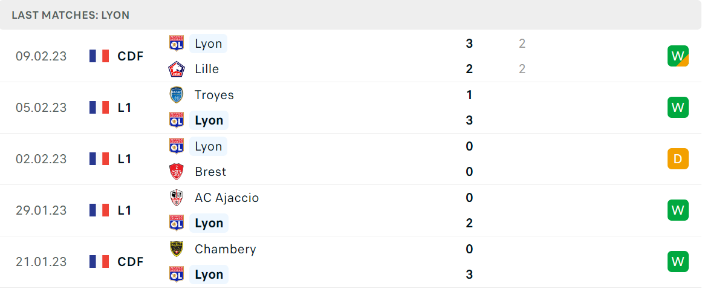Open the AC Ajaccio team link
This screenshot has height=289, width=702.
227,198
